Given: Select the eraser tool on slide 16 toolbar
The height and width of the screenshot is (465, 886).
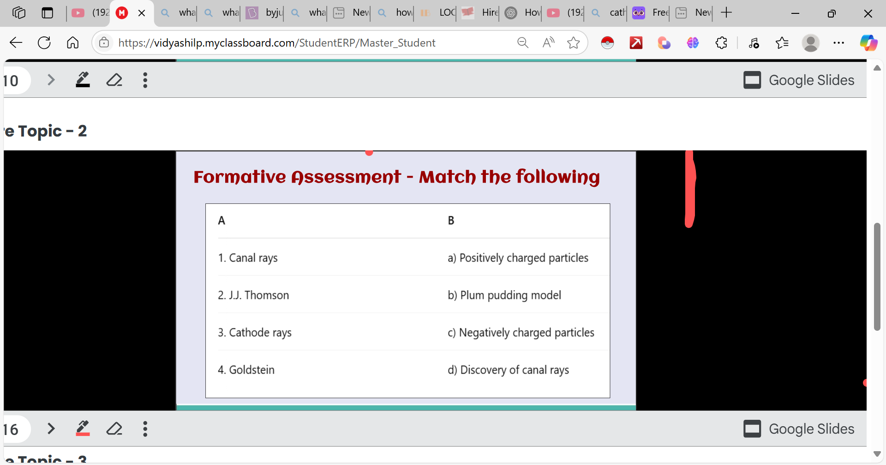Looking at the screenshot, I should (114, 429).
